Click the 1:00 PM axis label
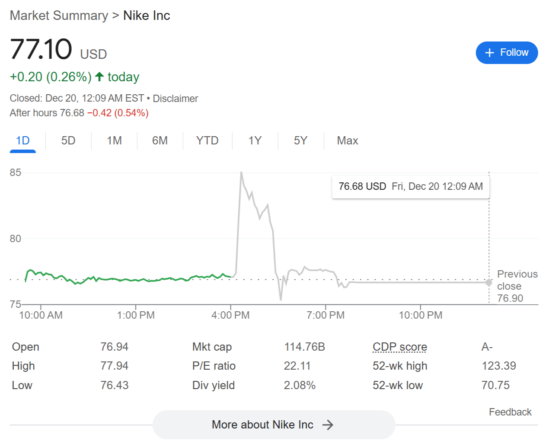Viewport: 549px width, 441px height. coord(136,315)
